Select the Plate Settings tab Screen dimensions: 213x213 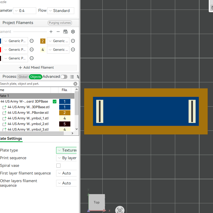[x=11, y=139]
